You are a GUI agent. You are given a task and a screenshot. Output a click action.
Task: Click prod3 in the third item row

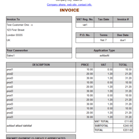10,78
